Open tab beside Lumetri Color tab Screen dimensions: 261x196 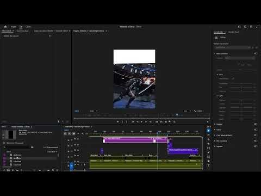click(x=234, y=32)
